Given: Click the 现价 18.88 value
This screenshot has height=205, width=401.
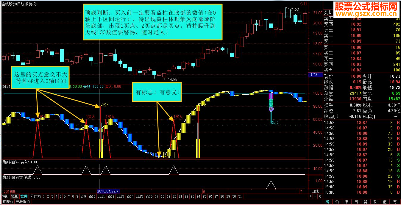Looking at the screenshot, I should (356, 76).
